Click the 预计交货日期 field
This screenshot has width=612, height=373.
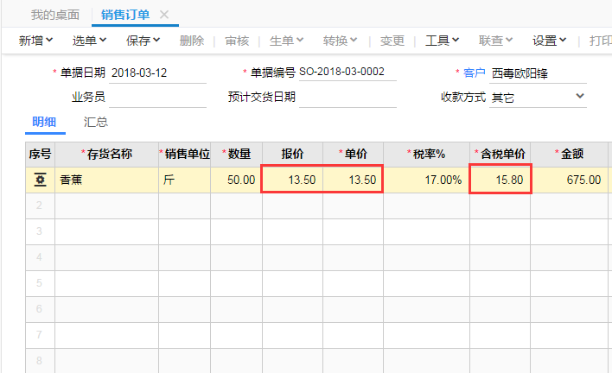pyautogui.click(x=347, y=97)
